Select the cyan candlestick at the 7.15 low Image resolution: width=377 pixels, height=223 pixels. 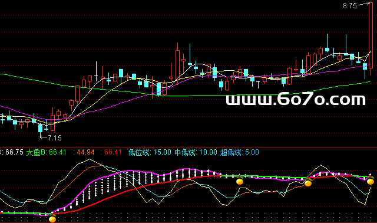(x=40, y=128)
